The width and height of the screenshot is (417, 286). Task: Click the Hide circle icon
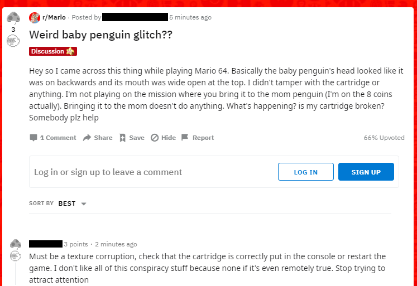click(x=155, y=138)
